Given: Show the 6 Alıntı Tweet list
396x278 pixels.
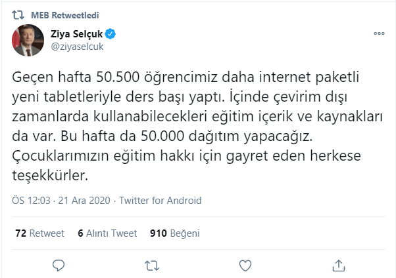Looking at the screenshot, I should point(107,233).
